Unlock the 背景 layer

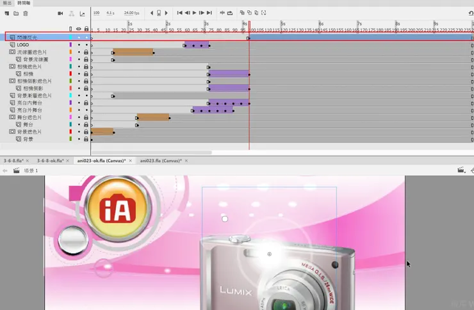[86, 139]
